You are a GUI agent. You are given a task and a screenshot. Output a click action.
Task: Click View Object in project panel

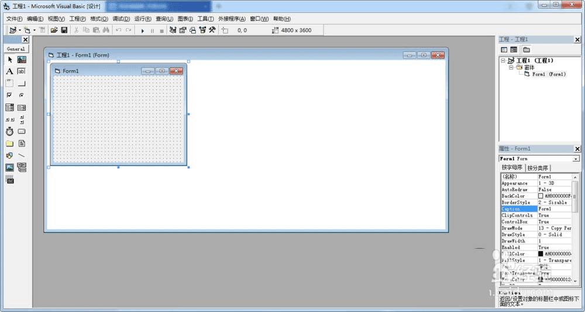coord(514,50)
